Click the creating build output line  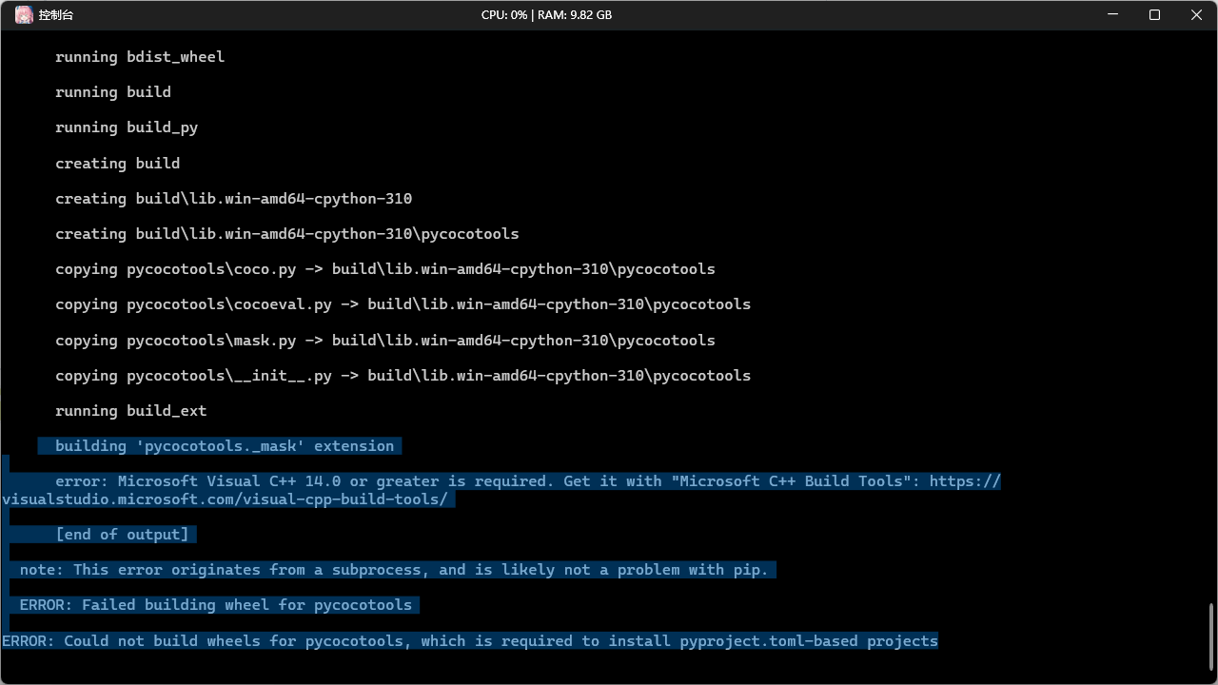tap(117, 163)
